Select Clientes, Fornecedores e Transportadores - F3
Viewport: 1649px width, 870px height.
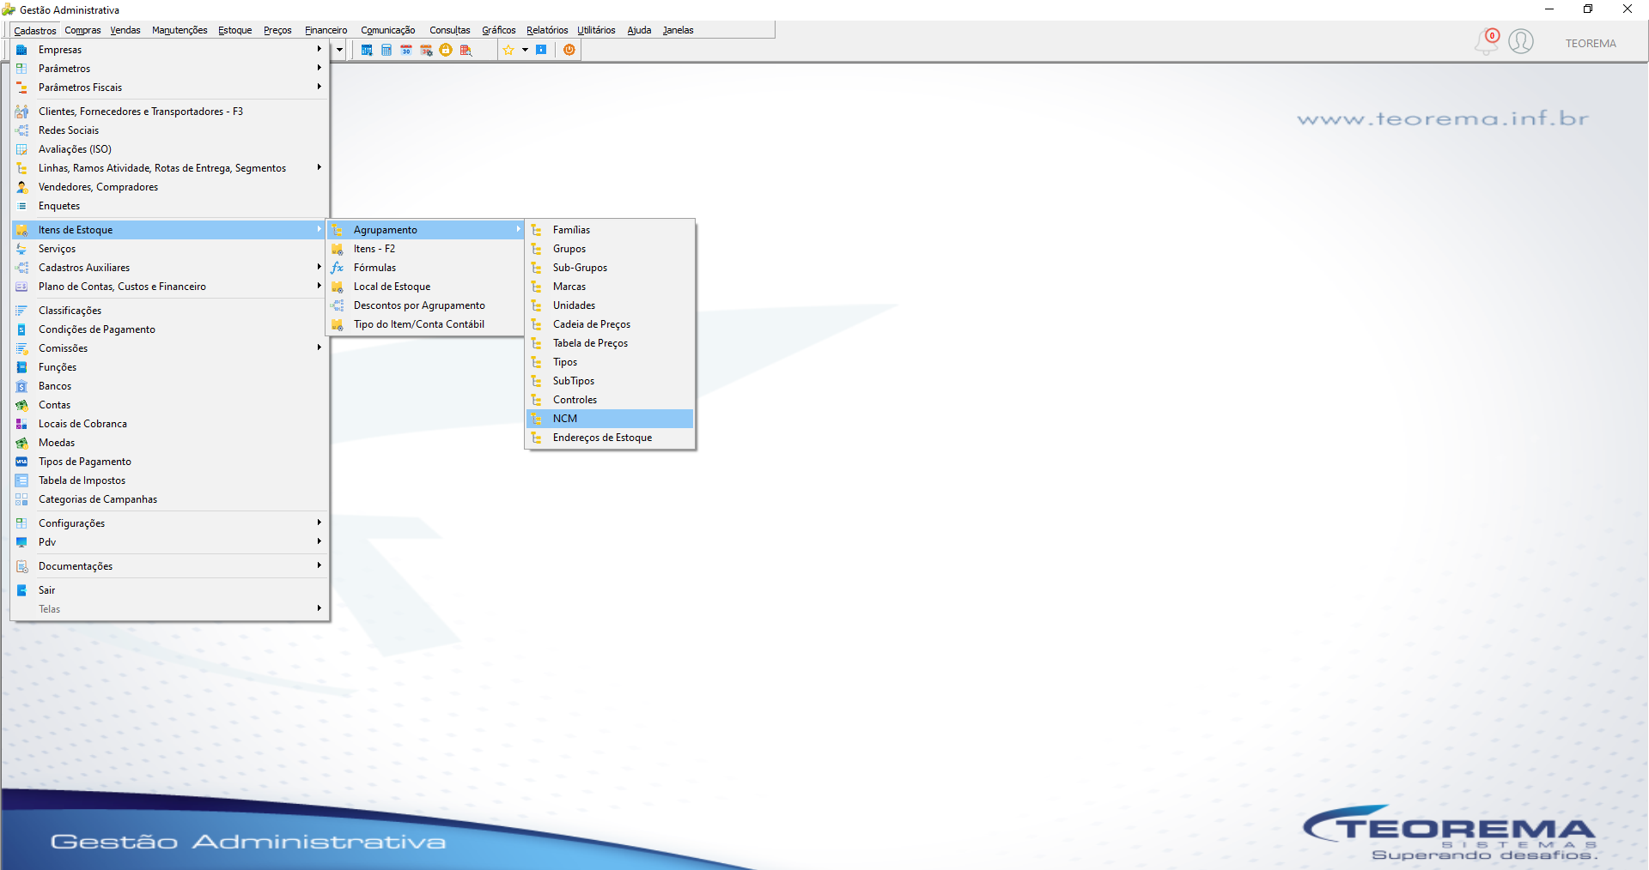tap(170, 112)
